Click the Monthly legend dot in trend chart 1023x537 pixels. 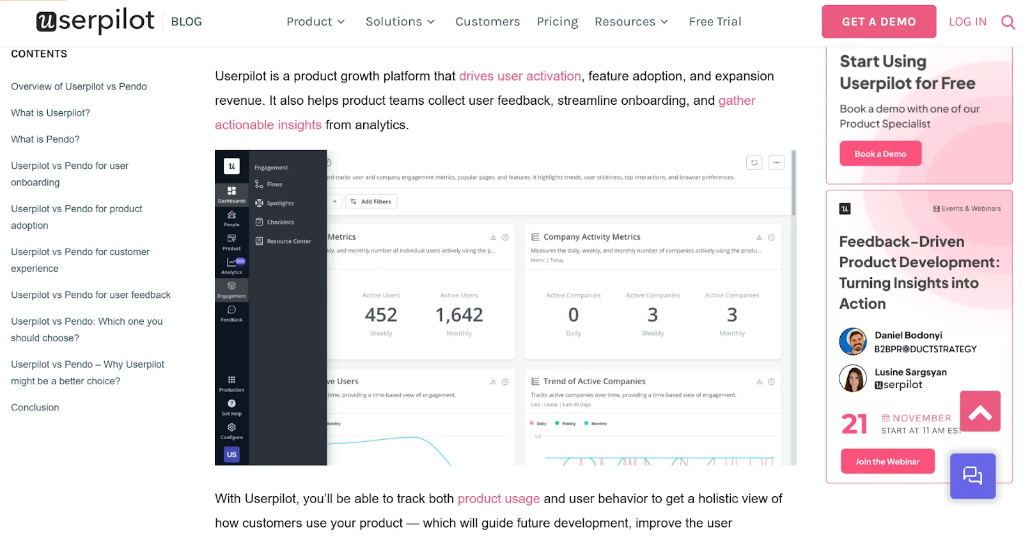coord(586,423)
